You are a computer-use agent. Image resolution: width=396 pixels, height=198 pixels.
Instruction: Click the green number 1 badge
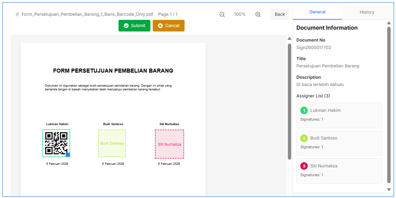pyautogui.click(x=304, y=110)
